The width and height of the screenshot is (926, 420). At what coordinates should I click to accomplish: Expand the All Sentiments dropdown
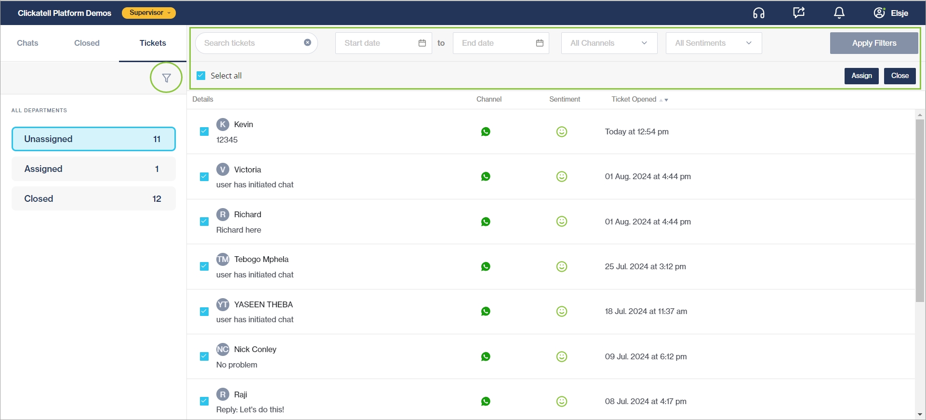coord(713,43)
